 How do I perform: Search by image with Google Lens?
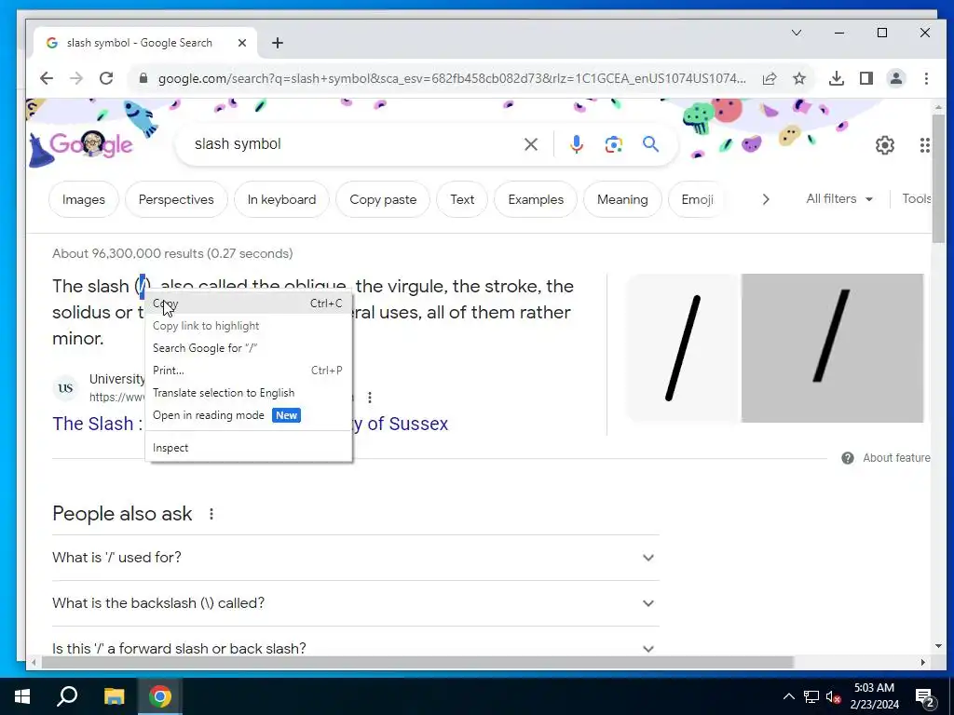(x=613, y=144)
